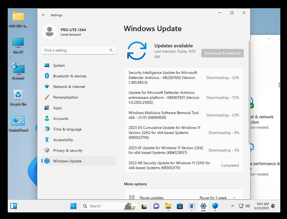The image size is (287, 219).
Task: Switch to Settings gear taskbar icon
Action: (203, 206)
